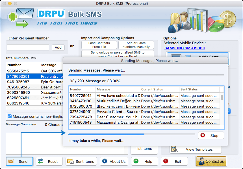Click Send unique or personalized SMS button
Screen dimensions: 243x169
pos(118,54)
